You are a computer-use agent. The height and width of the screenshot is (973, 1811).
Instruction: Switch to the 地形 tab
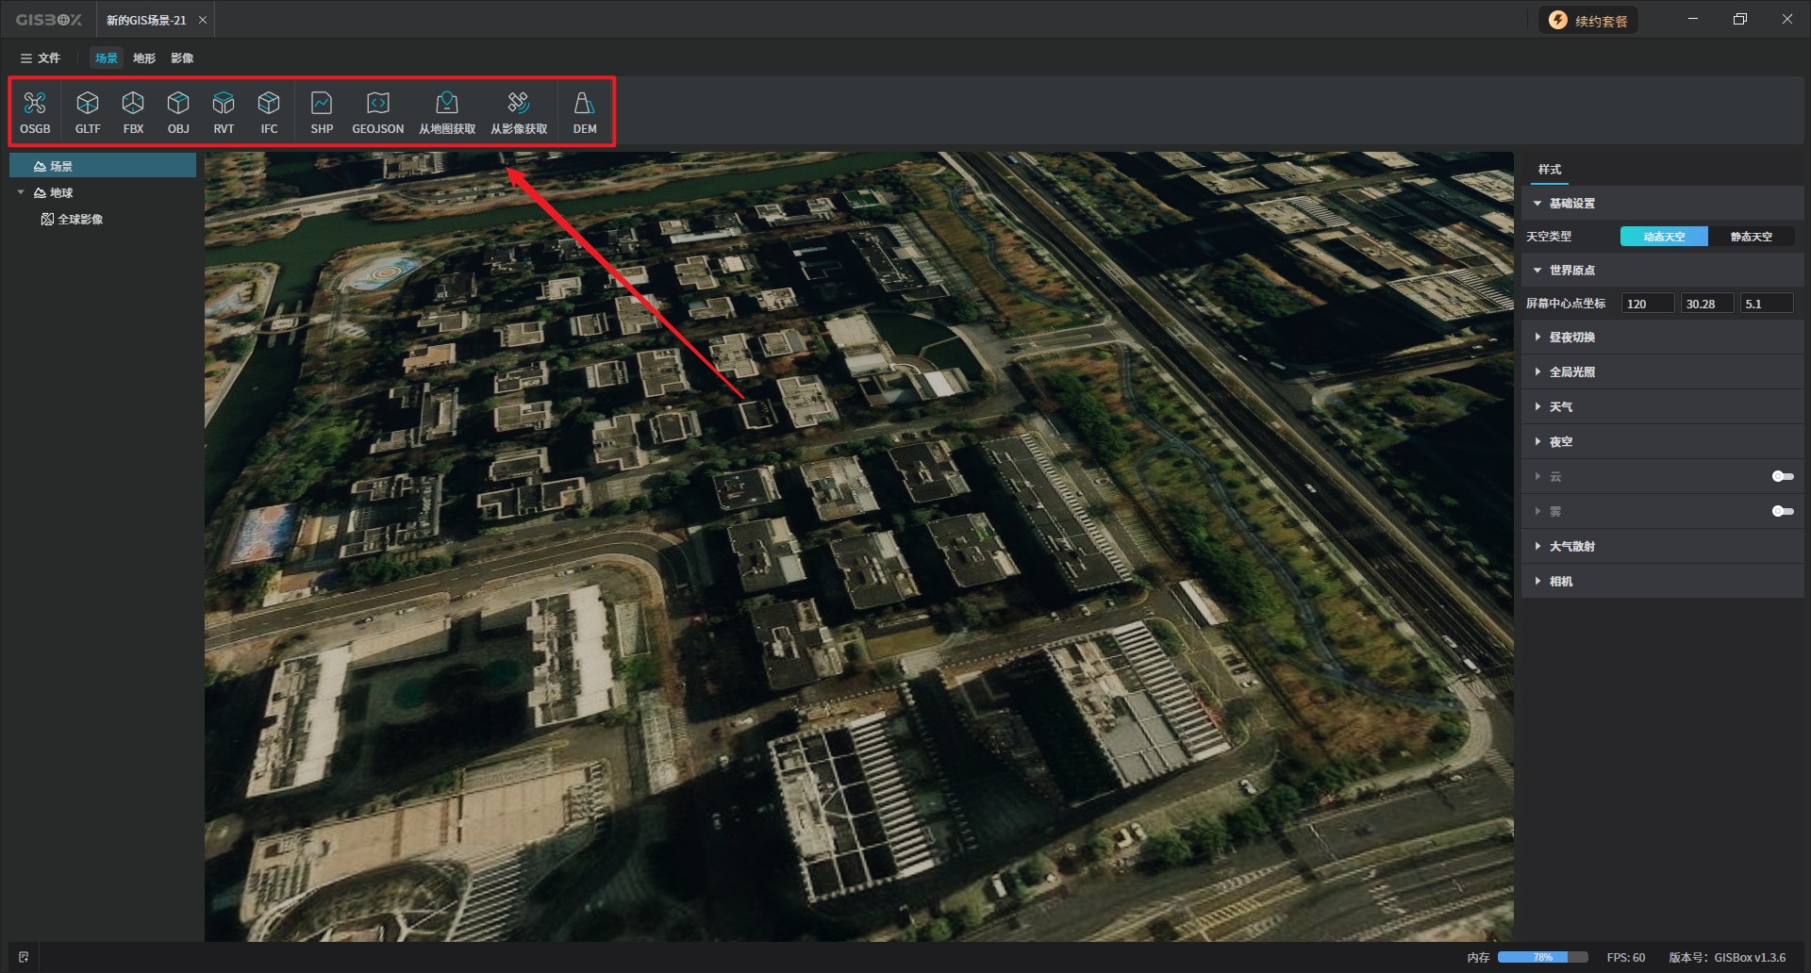point(144,58)
